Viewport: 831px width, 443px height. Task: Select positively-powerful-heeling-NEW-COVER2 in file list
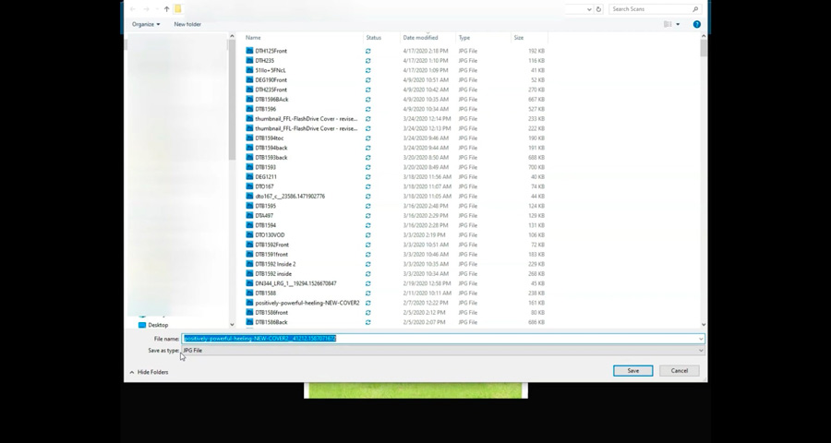[307, 303]
